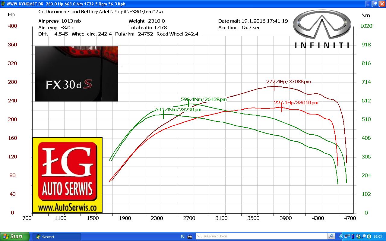
Task: Restore down the dynomet window
Action: [x=375, y=4]
